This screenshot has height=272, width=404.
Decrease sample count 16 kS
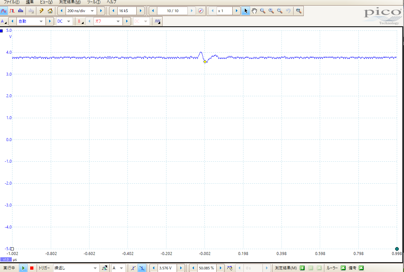(113, 11)
